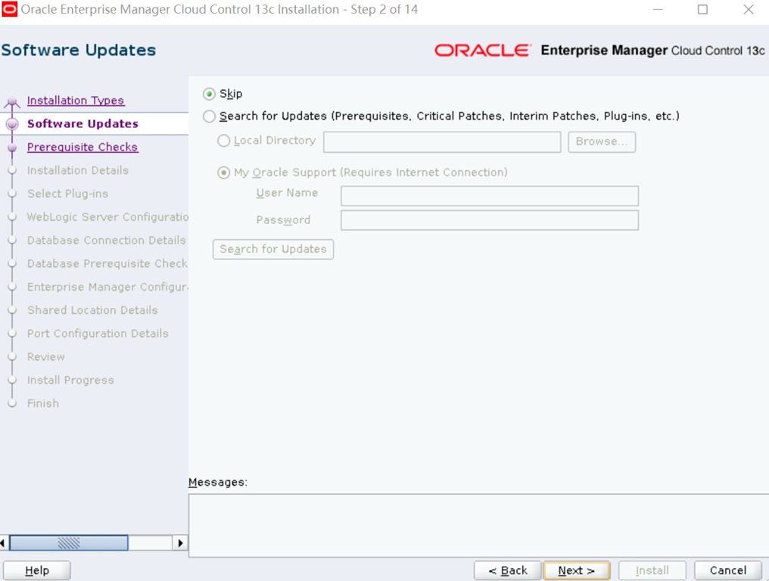769x581 pixels.
Task: Click Install Progress step in sidebar
Action: (70, 380)
